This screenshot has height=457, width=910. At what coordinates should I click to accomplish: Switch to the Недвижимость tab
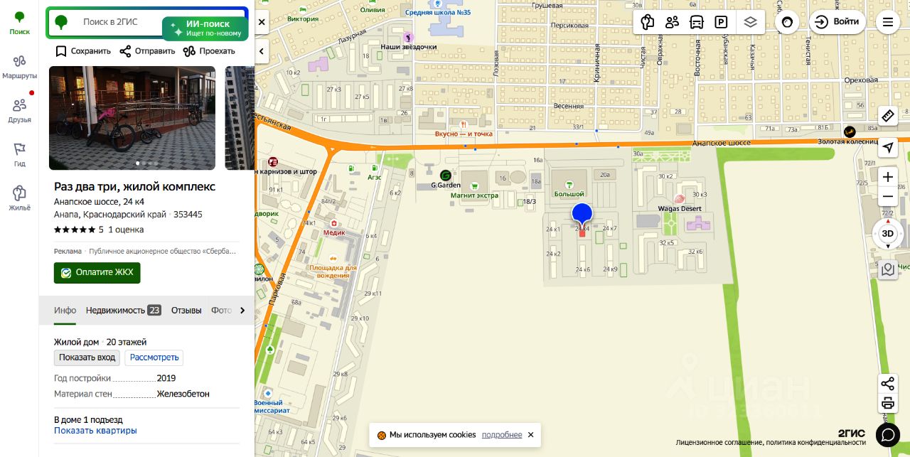(x=124, y=311)
